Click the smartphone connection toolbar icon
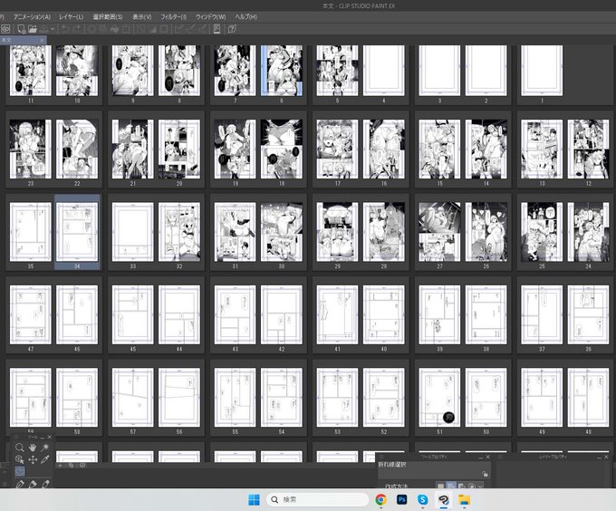This screenshot has height=511, width=616. [x=217, y=29]
